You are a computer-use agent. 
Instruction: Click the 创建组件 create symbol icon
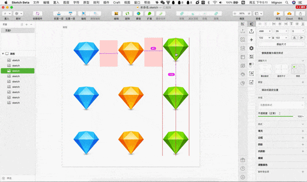(x=37, y=13)
